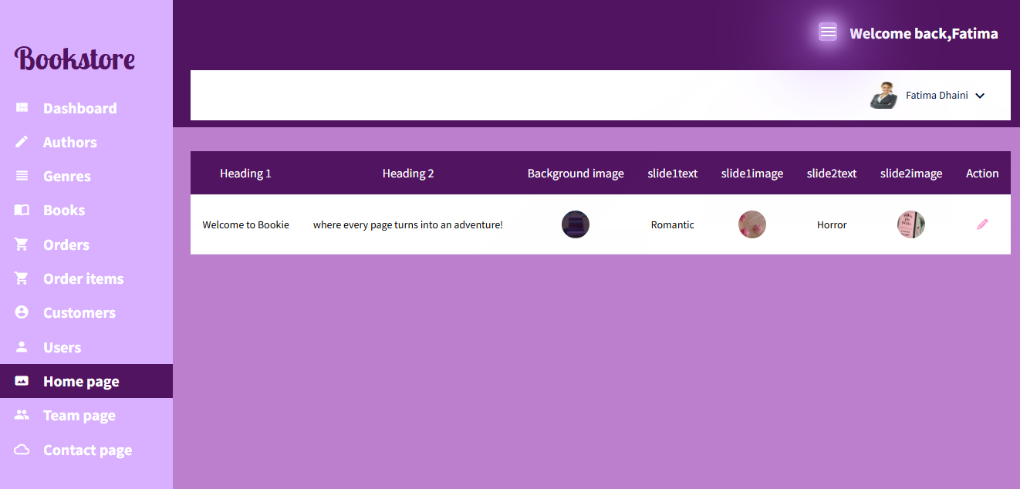Click the Customers account icon
Viewport: 1020px width, 489px height.
(x=22, y=312)
